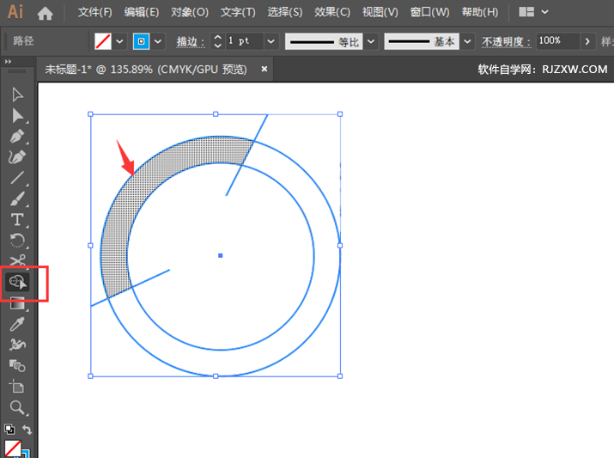Adjust the stroke weight stepper arrows

click(218, 41)
